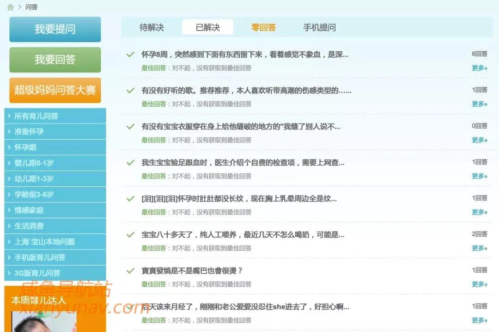Switch to 手机提问 tab
This screenshot has height=332, width=499.
pos(319,28)
